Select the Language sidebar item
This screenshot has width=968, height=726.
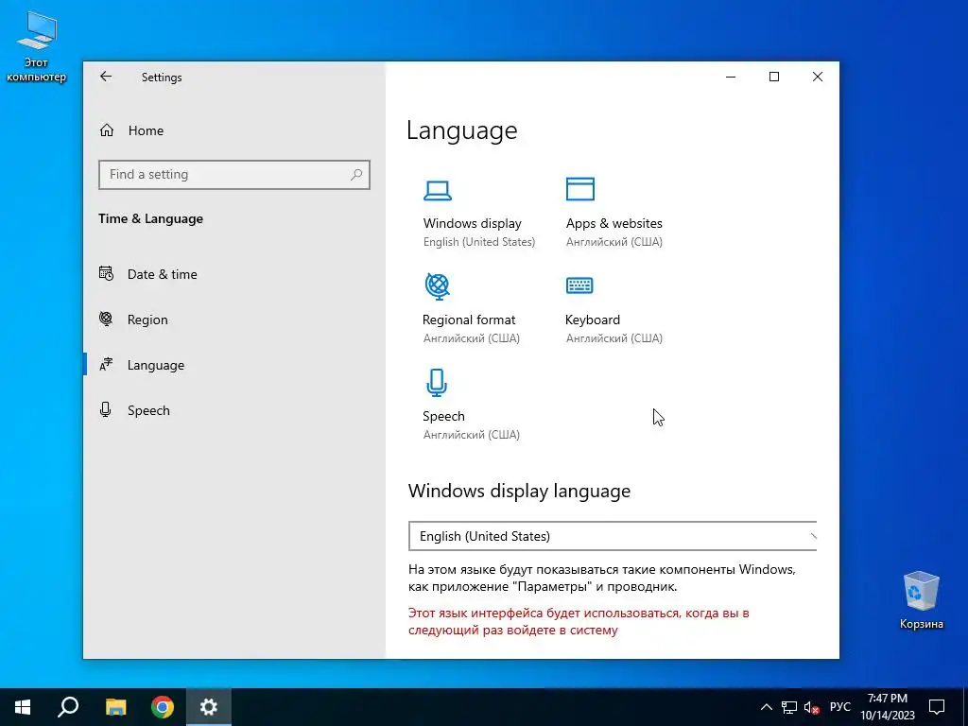(156, 365)
